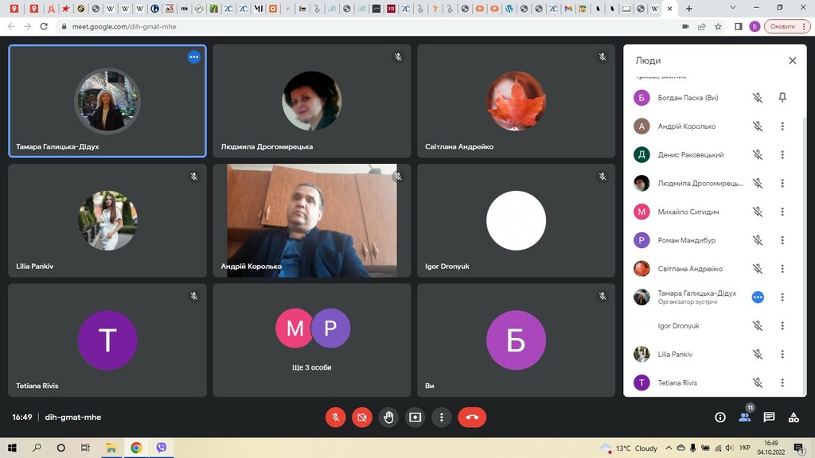This screenshot has width=815, height=458.
Task: Click the red leave call button
Action: click(472, 417)
